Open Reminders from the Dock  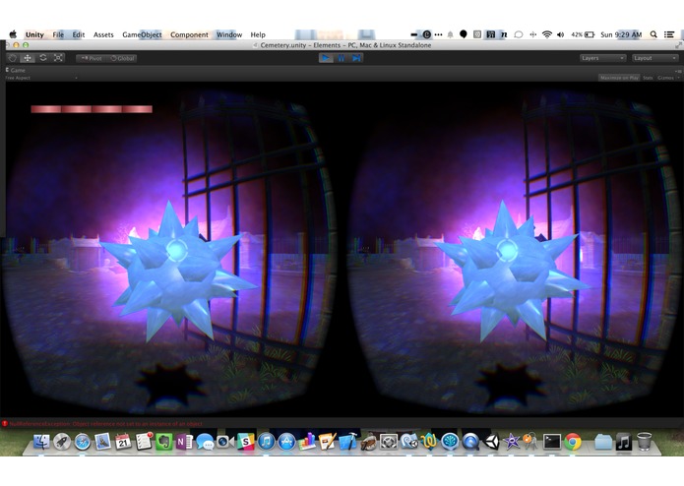click(x=144, y=442)
